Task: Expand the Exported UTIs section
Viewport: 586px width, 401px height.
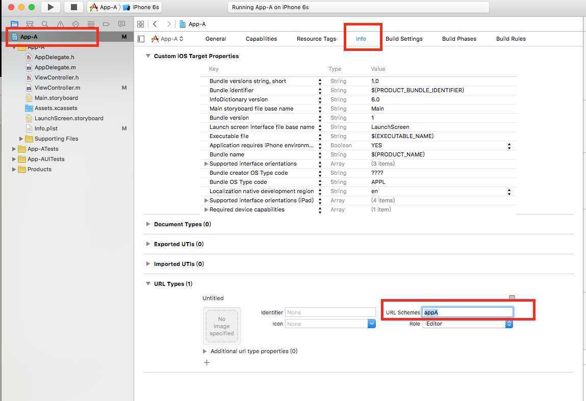Action: tap(148, 244)
